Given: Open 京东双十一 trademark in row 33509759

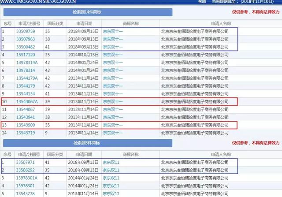Looking at the screenshot, I should (x=113, y=31).
